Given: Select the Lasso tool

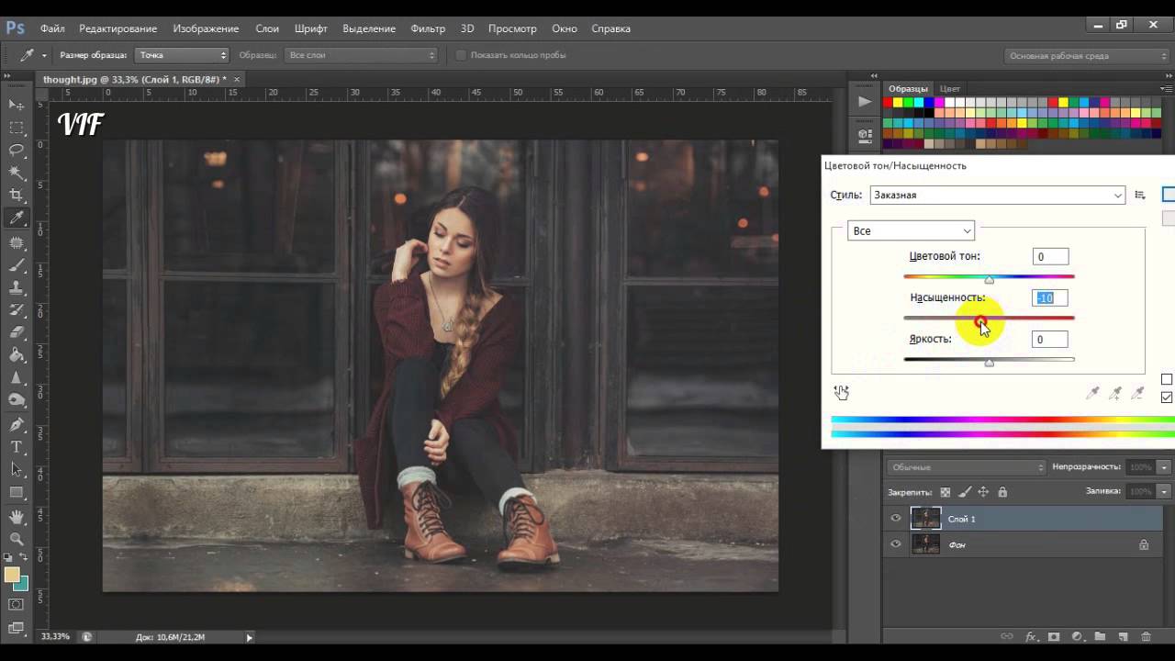Looking at the screenshot, I should point(17,150).
